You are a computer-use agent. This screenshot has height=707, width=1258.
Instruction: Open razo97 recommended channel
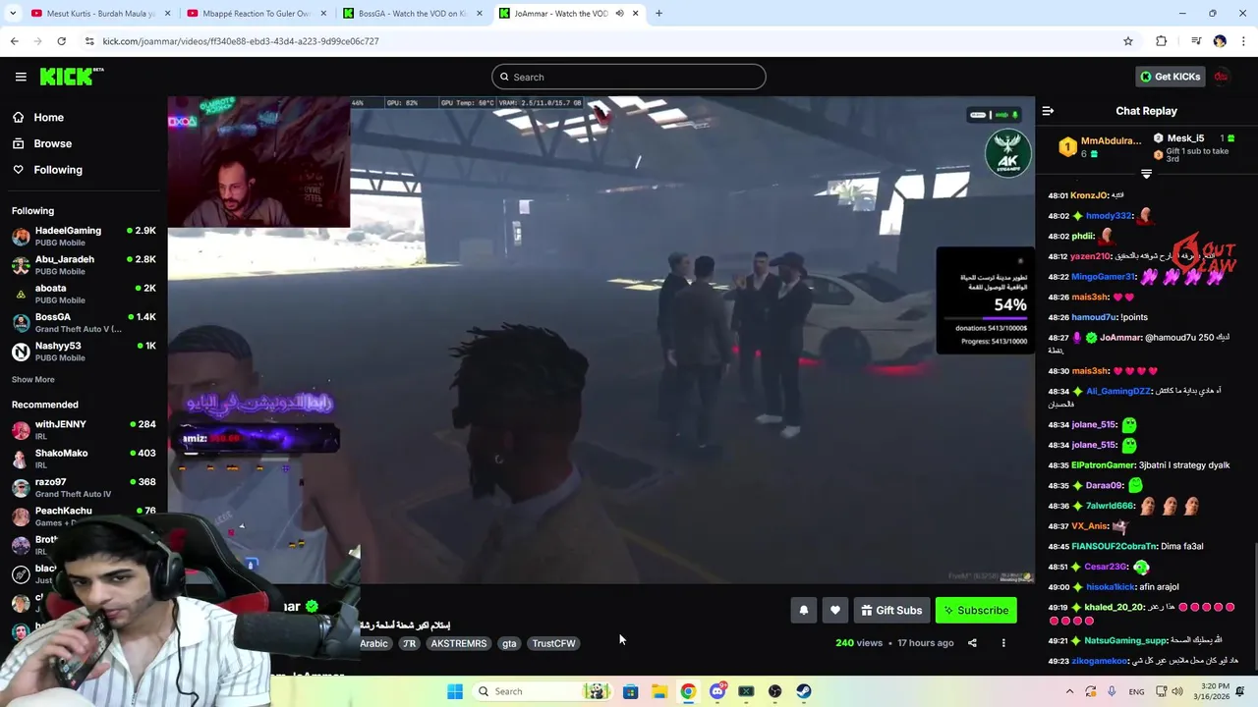[x=84, y=487]
